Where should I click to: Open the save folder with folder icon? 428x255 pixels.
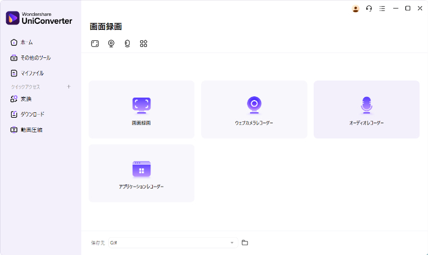(x=245, y=242)
